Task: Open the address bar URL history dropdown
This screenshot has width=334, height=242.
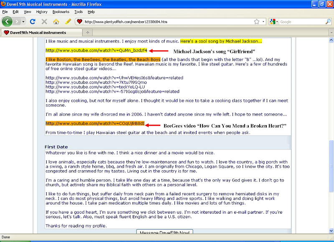Action: 263,22
